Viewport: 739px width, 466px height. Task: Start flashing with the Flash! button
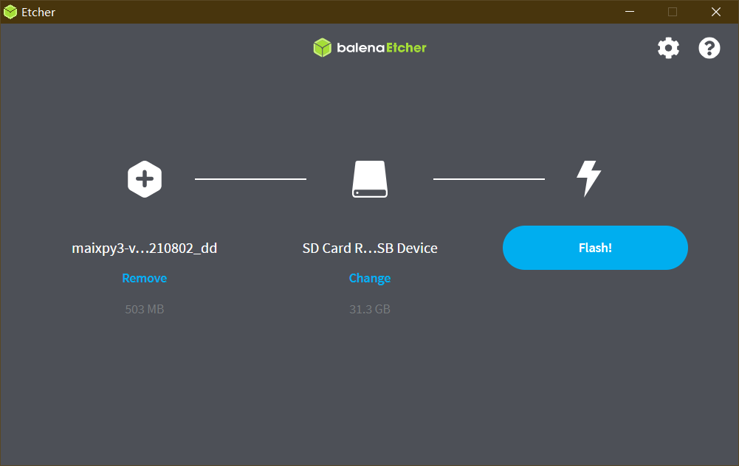[595, 248]
